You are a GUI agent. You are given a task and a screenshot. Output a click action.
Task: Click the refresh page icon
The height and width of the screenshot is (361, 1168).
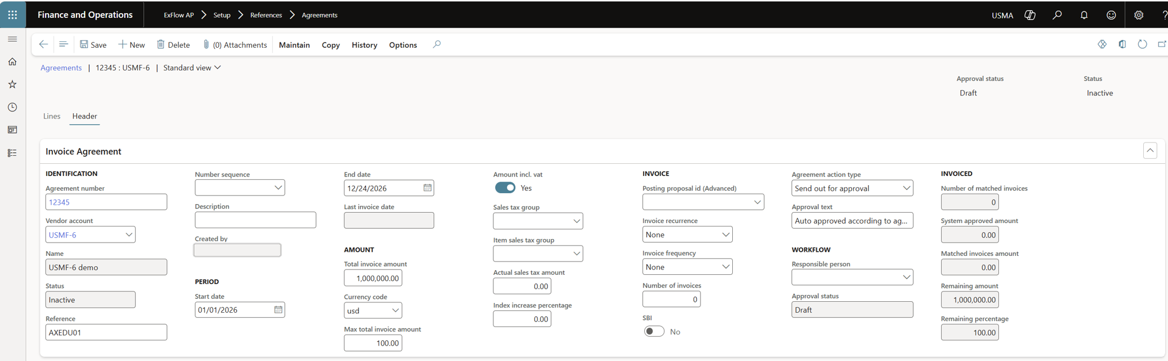click(1142, 44)
